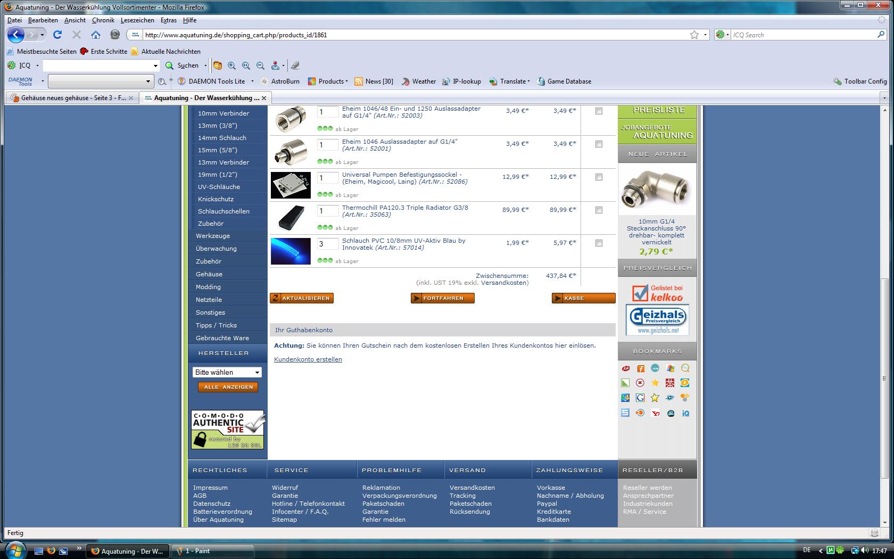The width and height of the screenshot is (894, 559).
Task: Open the Bearbeiten menu
Action: pyautogui.click(x=43, y=20)
